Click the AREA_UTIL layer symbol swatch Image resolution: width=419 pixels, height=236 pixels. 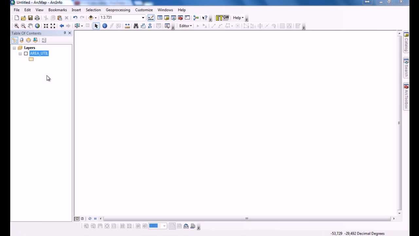tap(31, 59)
